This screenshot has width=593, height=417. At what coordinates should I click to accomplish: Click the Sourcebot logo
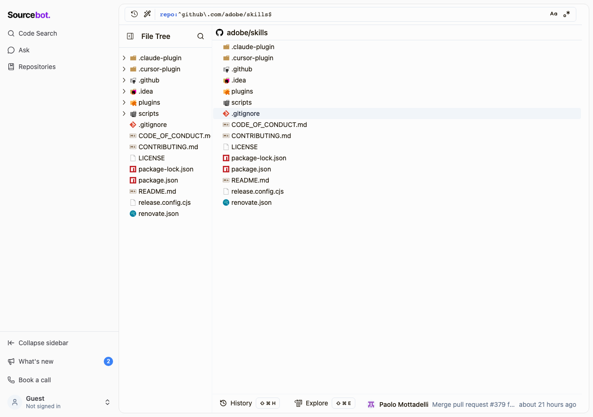29,15
